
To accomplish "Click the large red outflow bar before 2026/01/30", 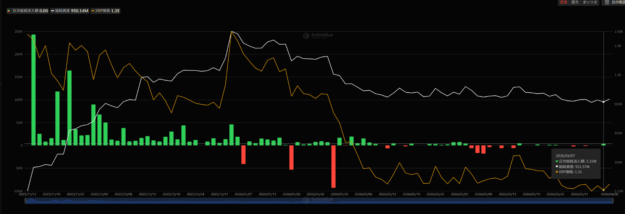I will [x=333, y=166].
